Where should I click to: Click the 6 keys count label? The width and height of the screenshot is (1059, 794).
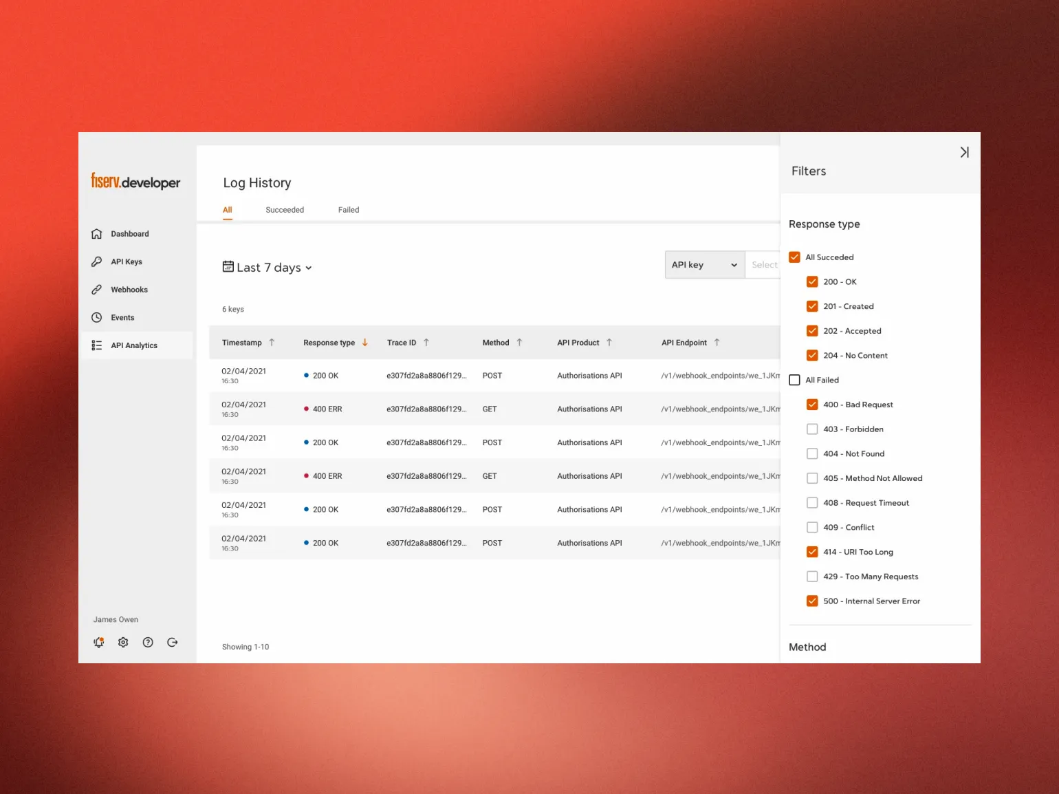point(233,309)
